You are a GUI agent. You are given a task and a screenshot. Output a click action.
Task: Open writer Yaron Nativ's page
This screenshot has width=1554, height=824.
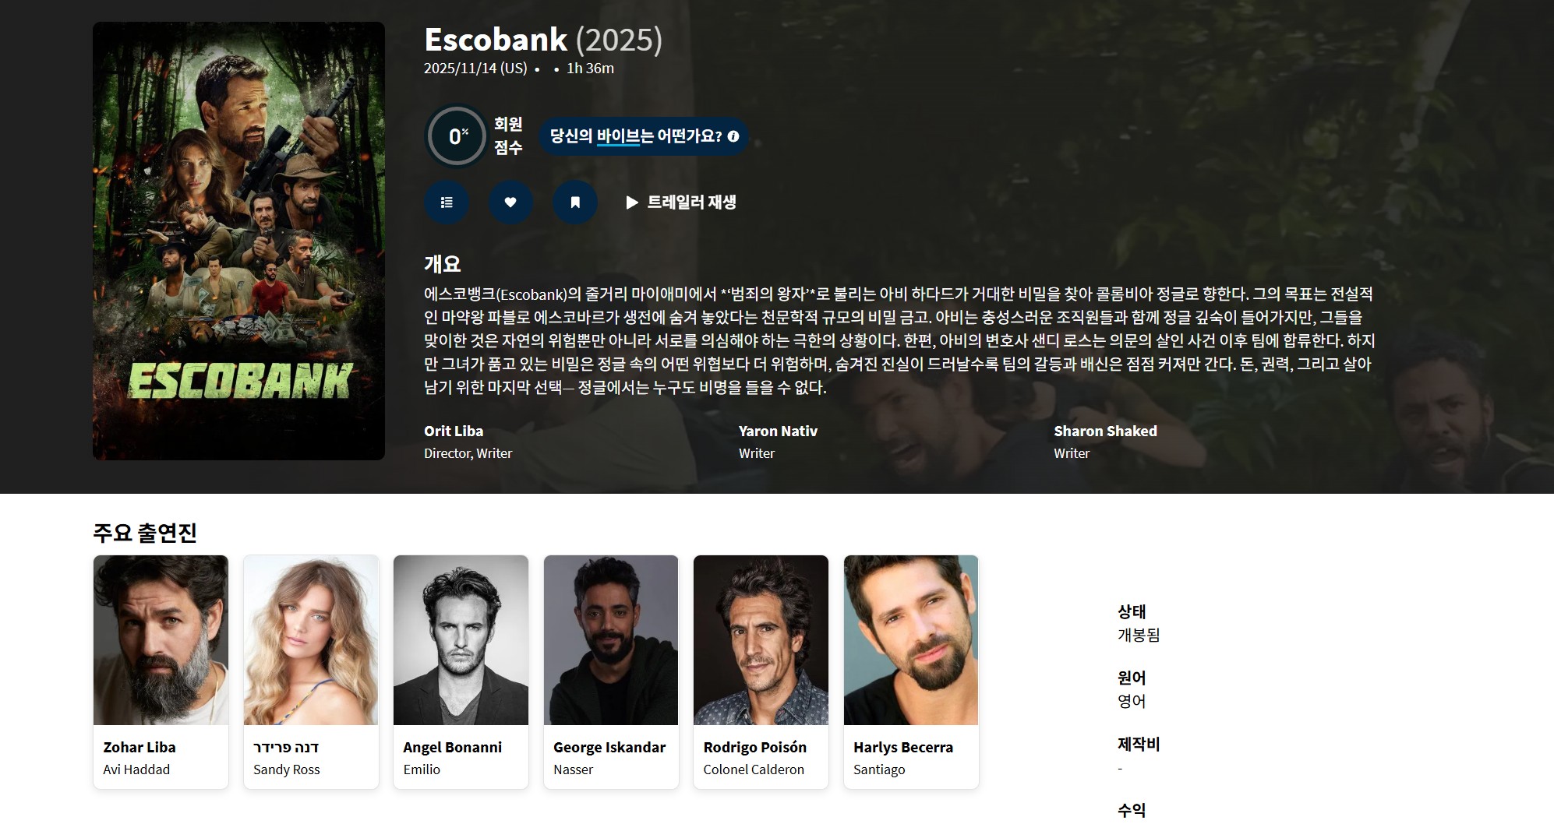tap(778, 431)
